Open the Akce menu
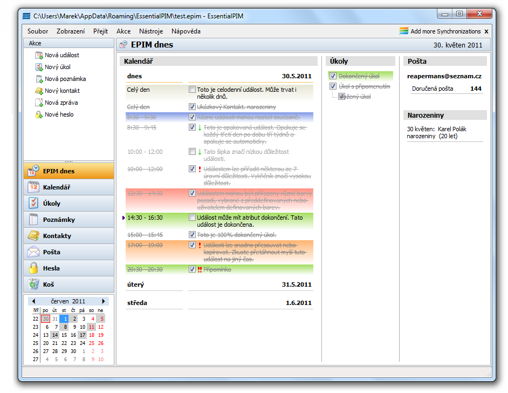 click(x=123, y=31)
